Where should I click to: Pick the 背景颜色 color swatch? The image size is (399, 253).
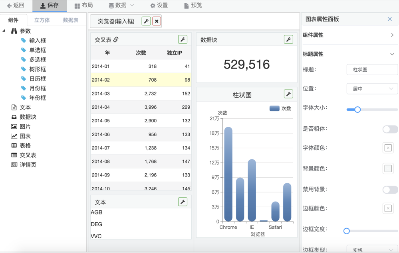(x=388, y=169)
